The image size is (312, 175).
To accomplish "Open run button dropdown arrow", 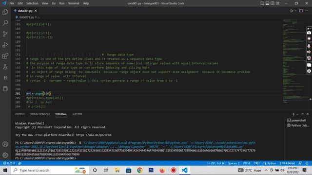I will click(x=295, y=11).
